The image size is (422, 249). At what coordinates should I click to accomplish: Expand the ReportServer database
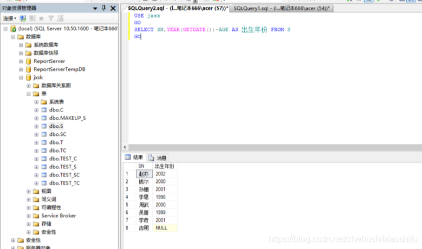(21, 61)
